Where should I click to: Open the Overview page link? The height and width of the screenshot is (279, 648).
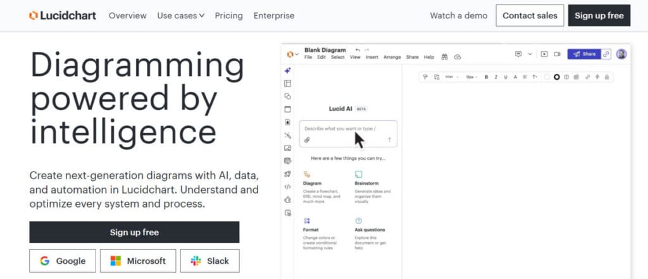(127, 16)
